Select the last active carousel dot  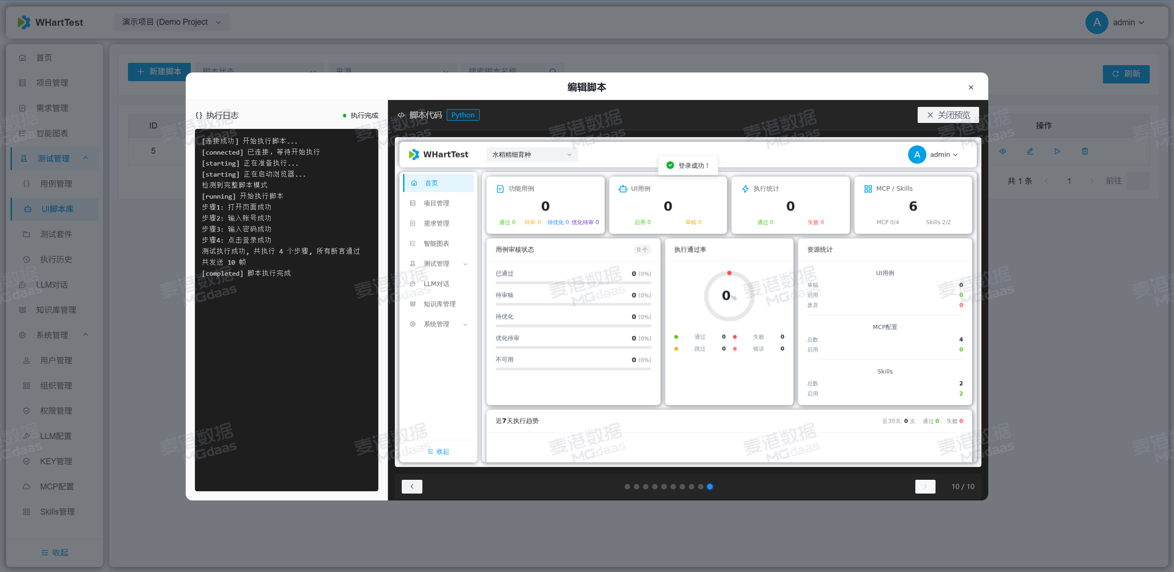point(710,487)
